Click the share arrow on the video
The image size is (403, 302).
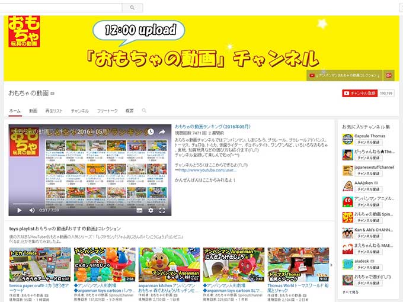(x=162, y=131)
